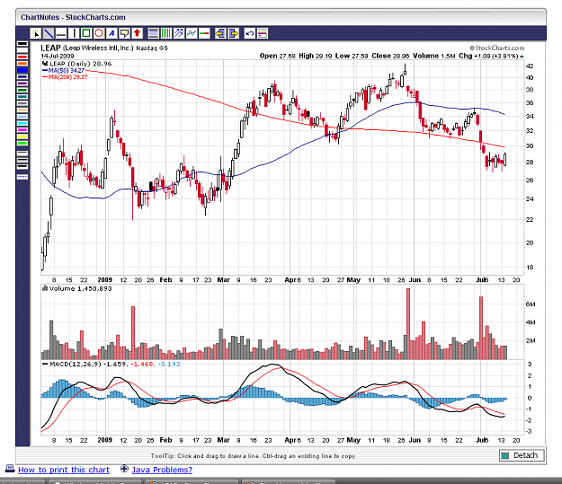Click the LEAP (Daily) 28.96 legend

click(x=76, y=64)
